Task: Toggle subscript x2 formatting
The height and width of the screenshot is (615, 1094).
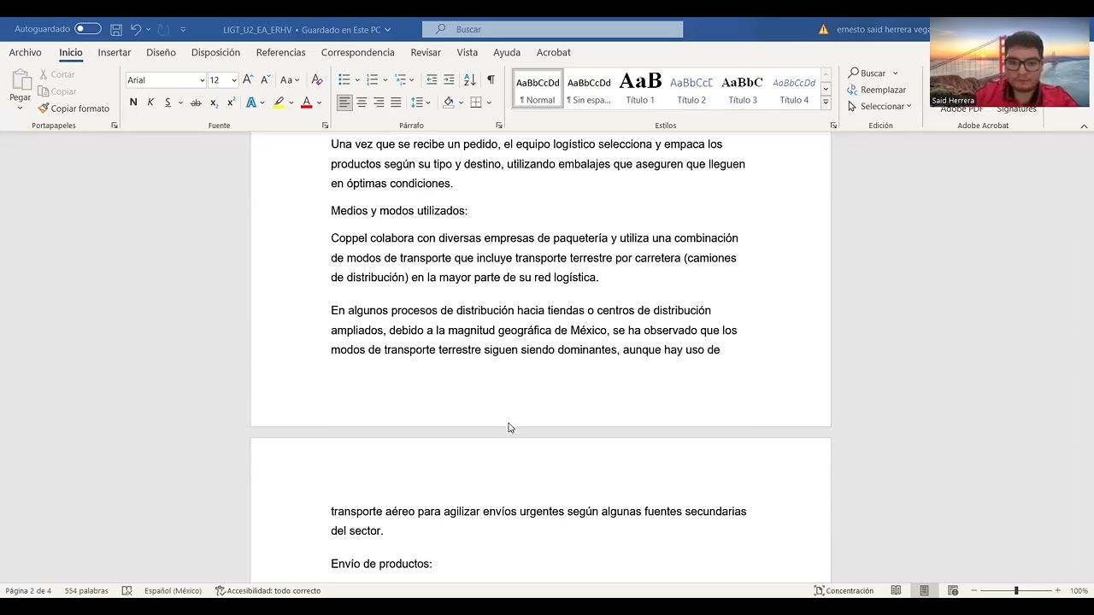Action: point(214,102)
